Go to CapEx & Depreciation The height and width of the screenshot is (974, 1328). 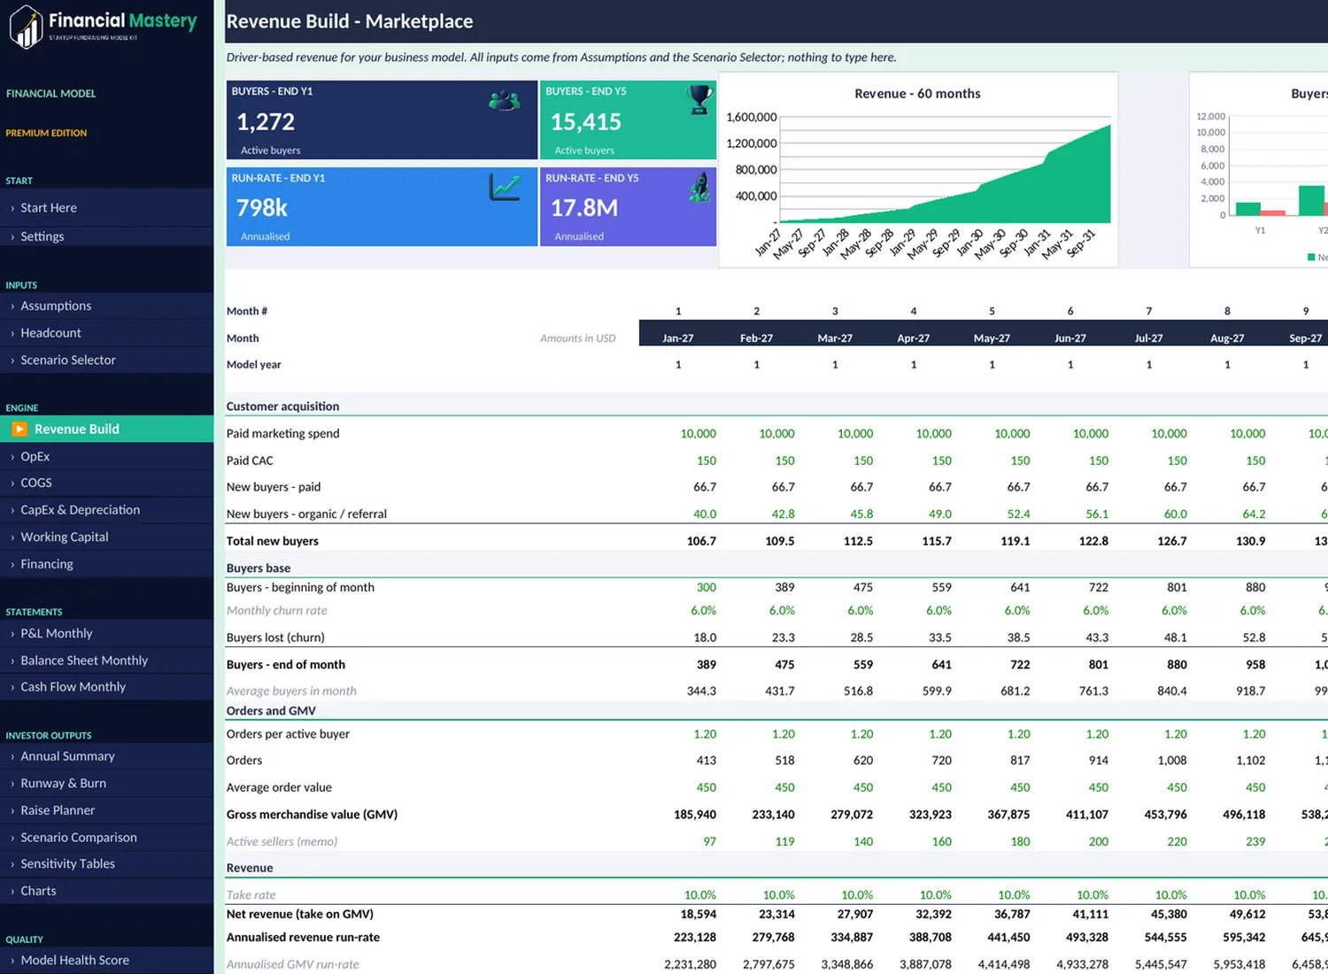(107, 510)
